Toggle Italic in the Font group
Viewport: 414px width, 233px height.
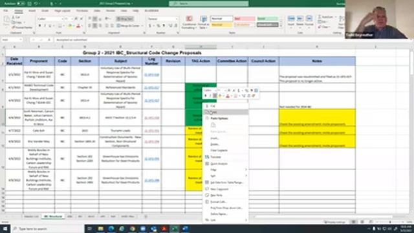coord(45,26)
